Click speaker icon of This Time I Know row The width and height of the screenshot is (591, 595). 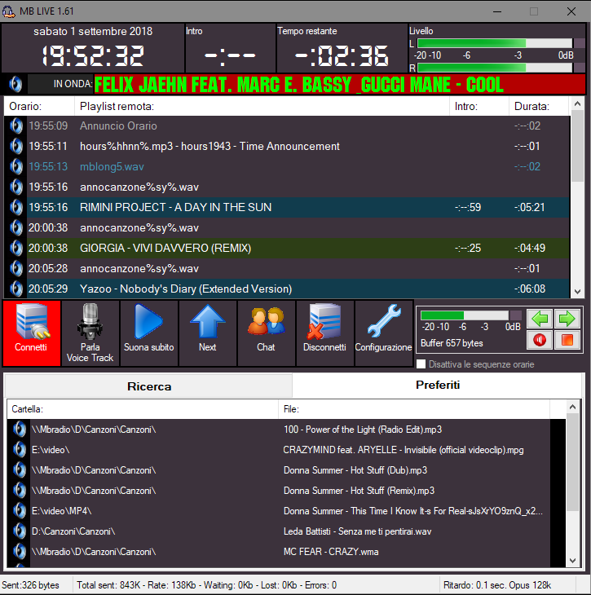pyautogui.click(x=20, y=511)
